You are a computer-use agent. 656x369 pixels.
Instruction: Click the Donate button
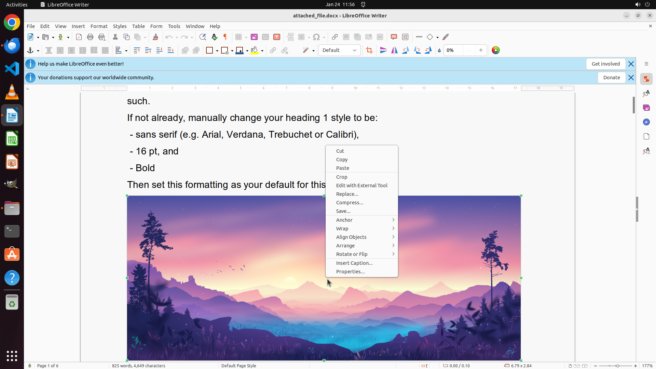611,78
